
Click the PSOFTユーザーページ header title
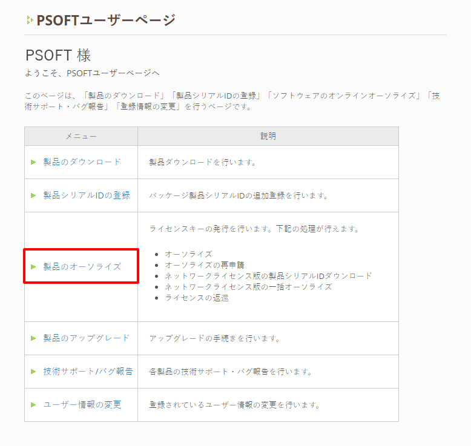point(105,20)
